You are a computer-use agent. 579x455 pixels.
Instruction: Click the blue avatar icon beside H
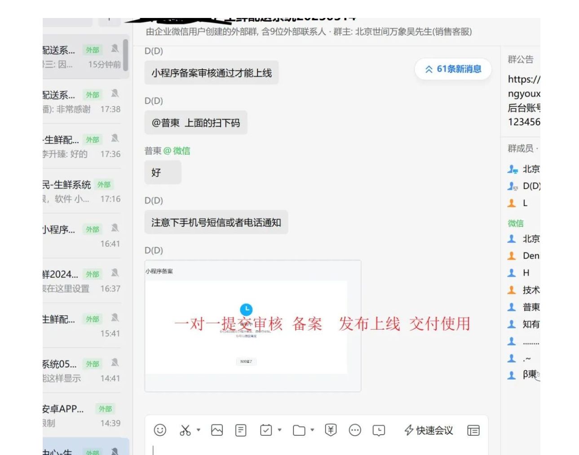pos(512,273)
